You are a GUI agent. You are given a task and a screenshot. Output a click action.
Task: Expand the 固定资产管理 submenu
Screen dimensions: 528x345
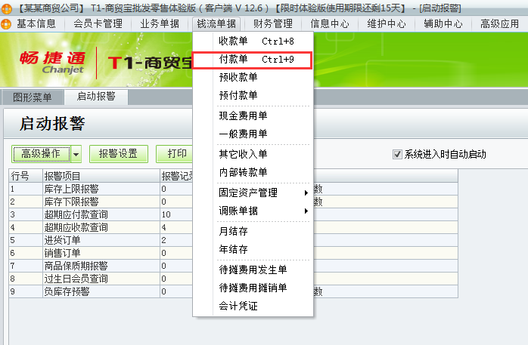coord(253,193)
